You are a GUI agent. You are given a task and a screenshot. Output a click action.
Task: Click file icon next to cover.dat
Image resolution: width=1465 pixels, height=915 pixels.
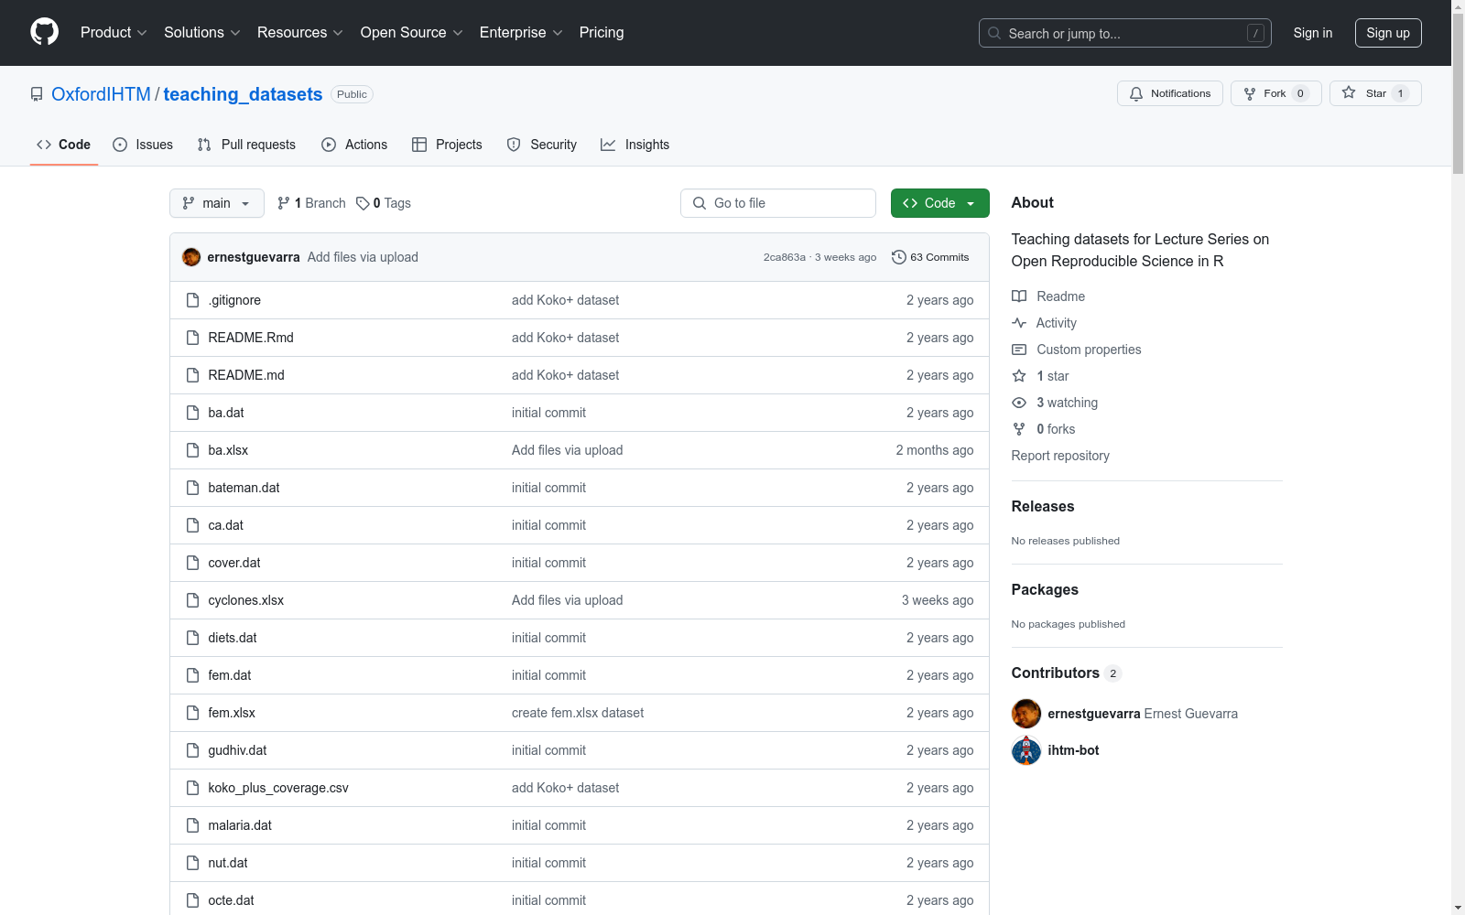tap(192, 563)
